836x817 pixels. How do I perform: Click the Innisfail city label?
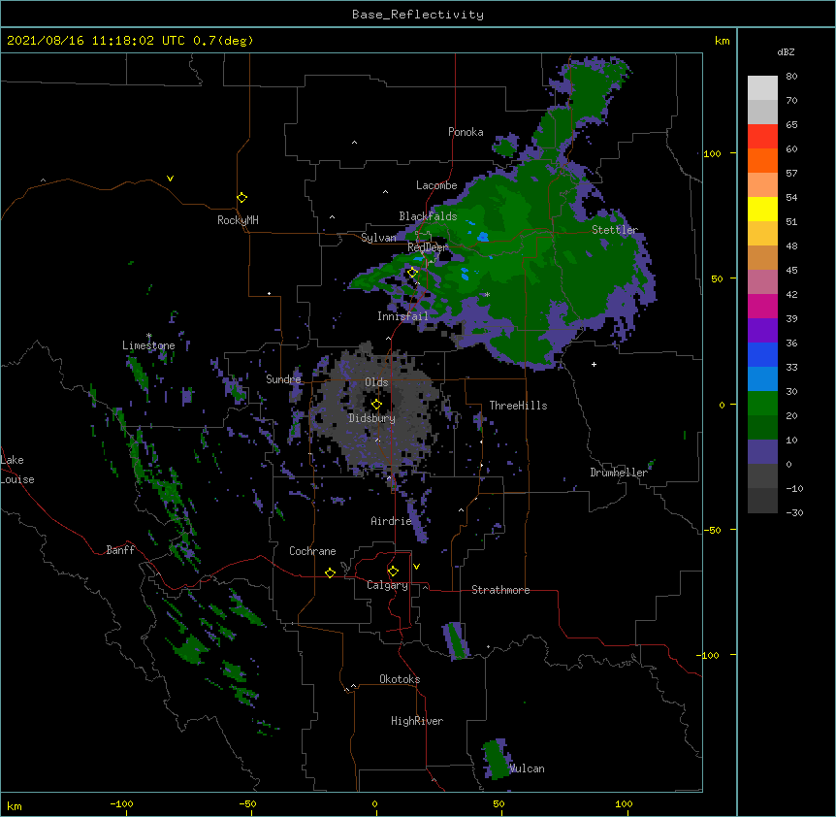click(402, 316)
